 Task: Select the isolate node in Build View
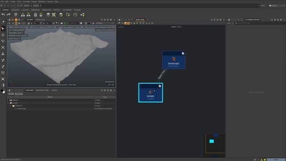click(151, 93)
